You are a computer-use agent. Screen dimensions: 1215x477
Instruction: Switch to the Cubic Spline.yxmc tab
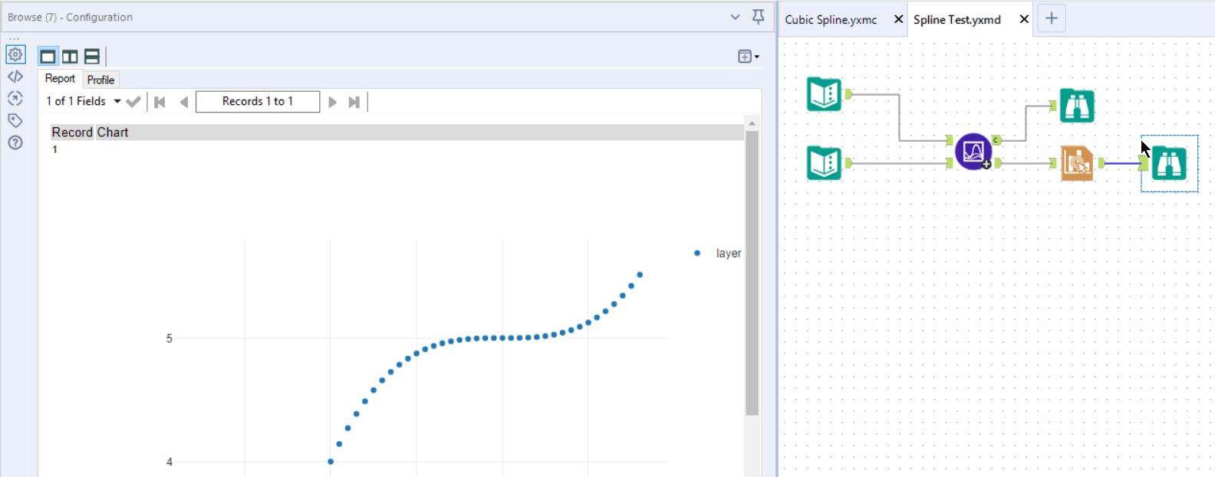pos(831,20)
